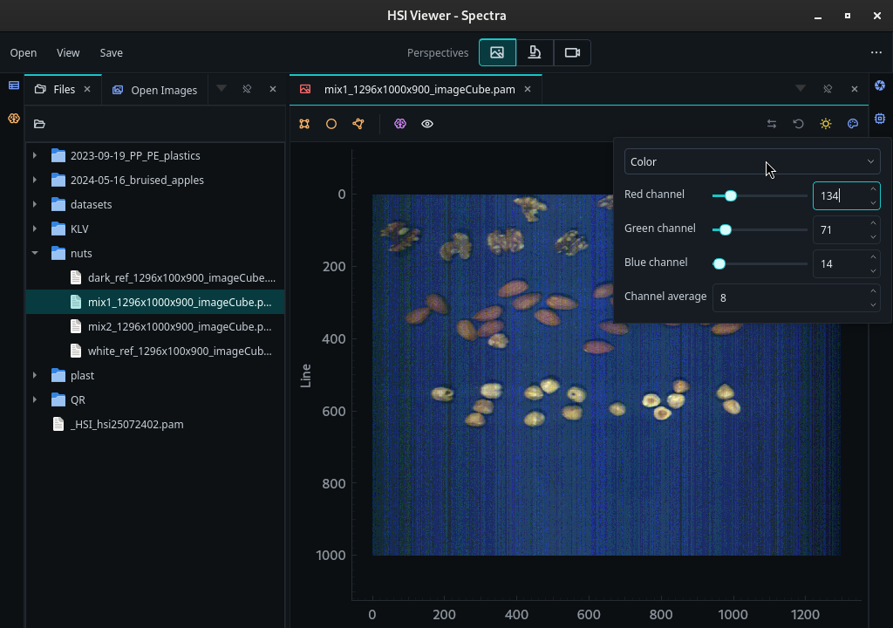Click the purple brain analysis icon
893x628 pixels.
tap(400, 124)
